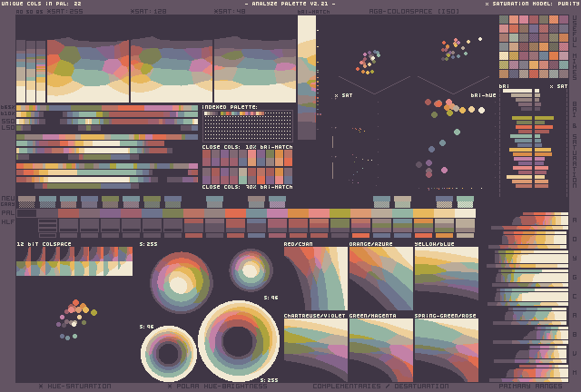The height and width of the screenshot is (392, 581).
Task: Click the 'LSO' row label
Action: pos(8,127)
